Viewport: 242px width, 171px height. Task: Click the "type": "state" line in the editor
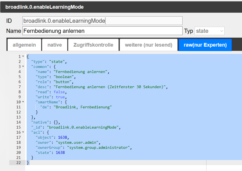pos(49,62)
